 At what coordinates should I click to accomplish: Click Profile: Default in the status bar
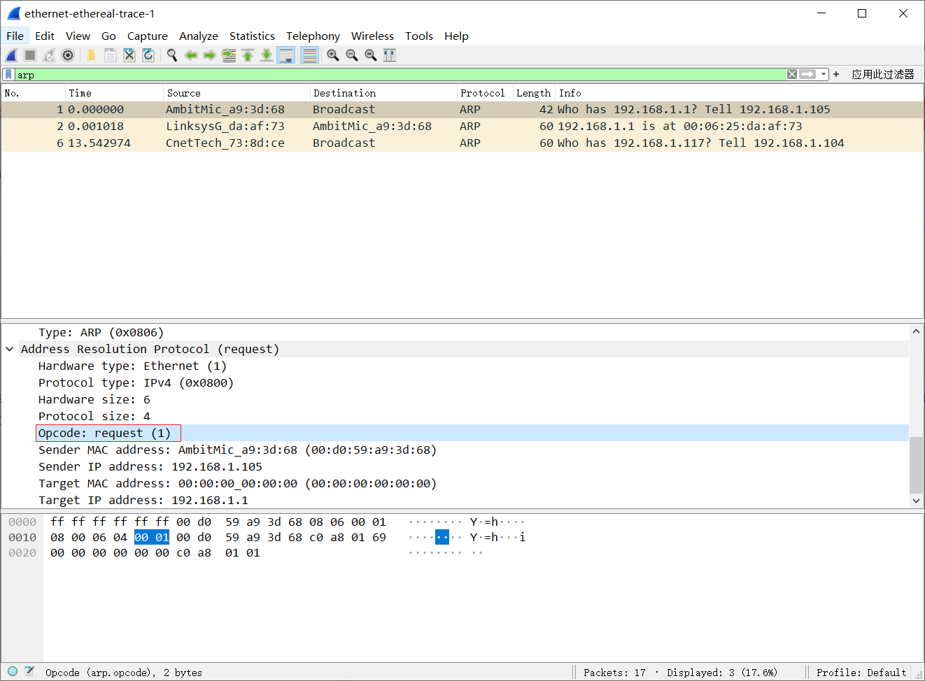(x=861, y=673)
